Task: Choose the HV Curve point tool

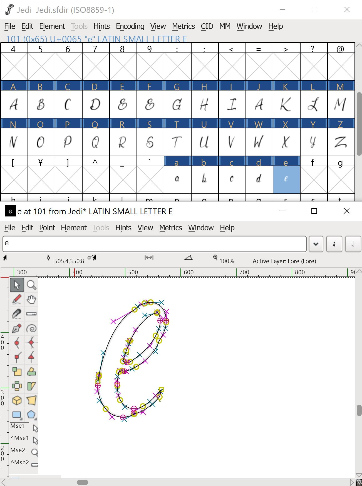Action: tap(31, 343)
